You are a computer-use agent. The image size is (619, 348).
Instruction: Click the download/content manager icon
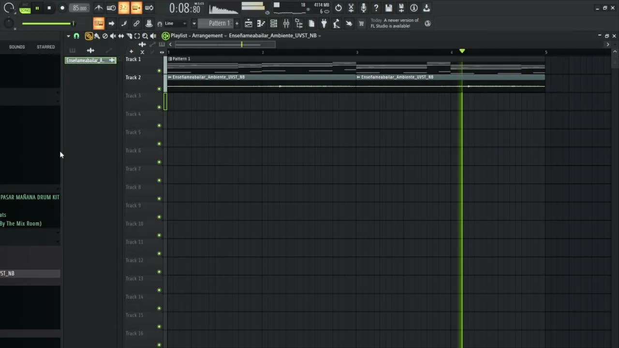click(x=427, y=8)
